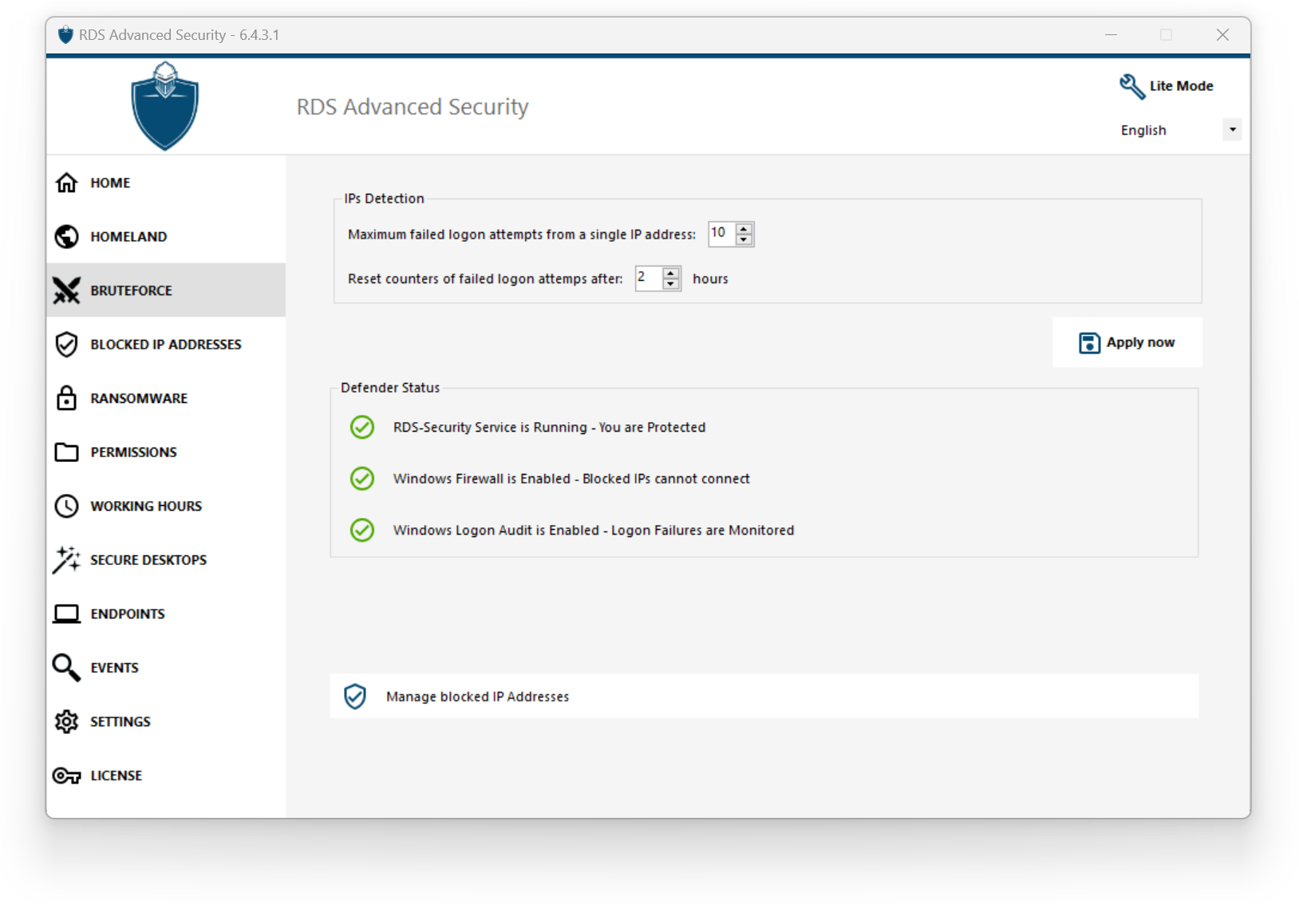Click the 'RDS Advanced Security' header title
Viewport: 1299px width, 904px height.
(413, 107)
